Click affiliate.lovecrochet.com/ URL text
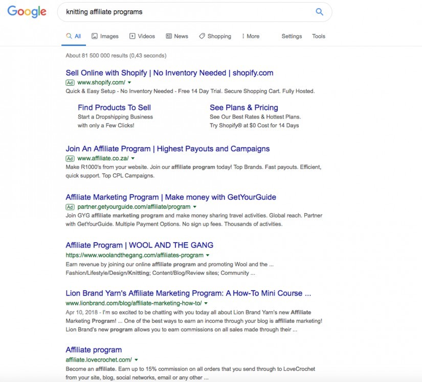 [99, 360]
